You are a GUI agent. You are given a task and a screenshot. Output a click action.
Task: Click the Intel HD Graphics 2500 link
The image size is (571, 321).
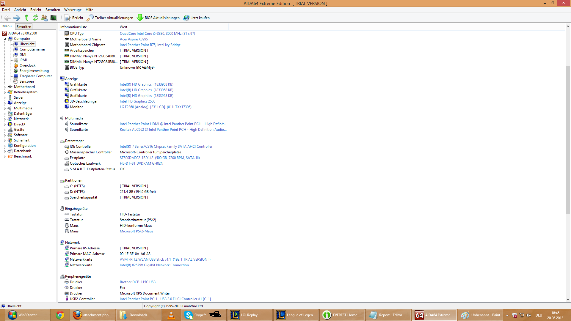pyautogui.click(x=137, y=101)
